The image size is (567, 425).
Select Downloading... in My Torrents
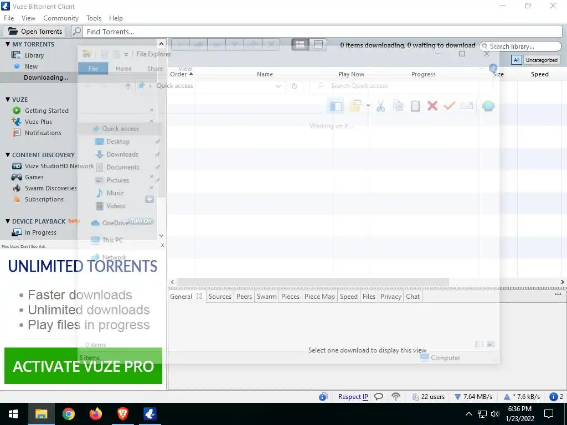(45, 77)
